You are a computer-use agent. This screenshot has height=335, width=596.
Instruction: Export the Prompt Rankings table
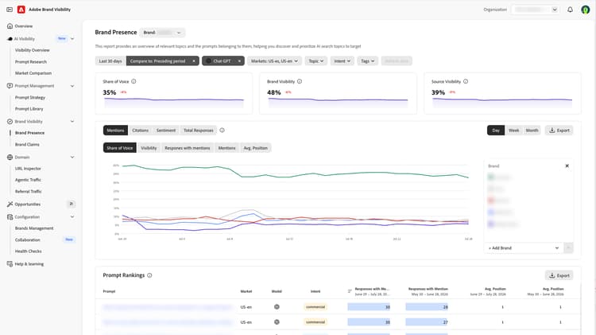pos(559,275)
